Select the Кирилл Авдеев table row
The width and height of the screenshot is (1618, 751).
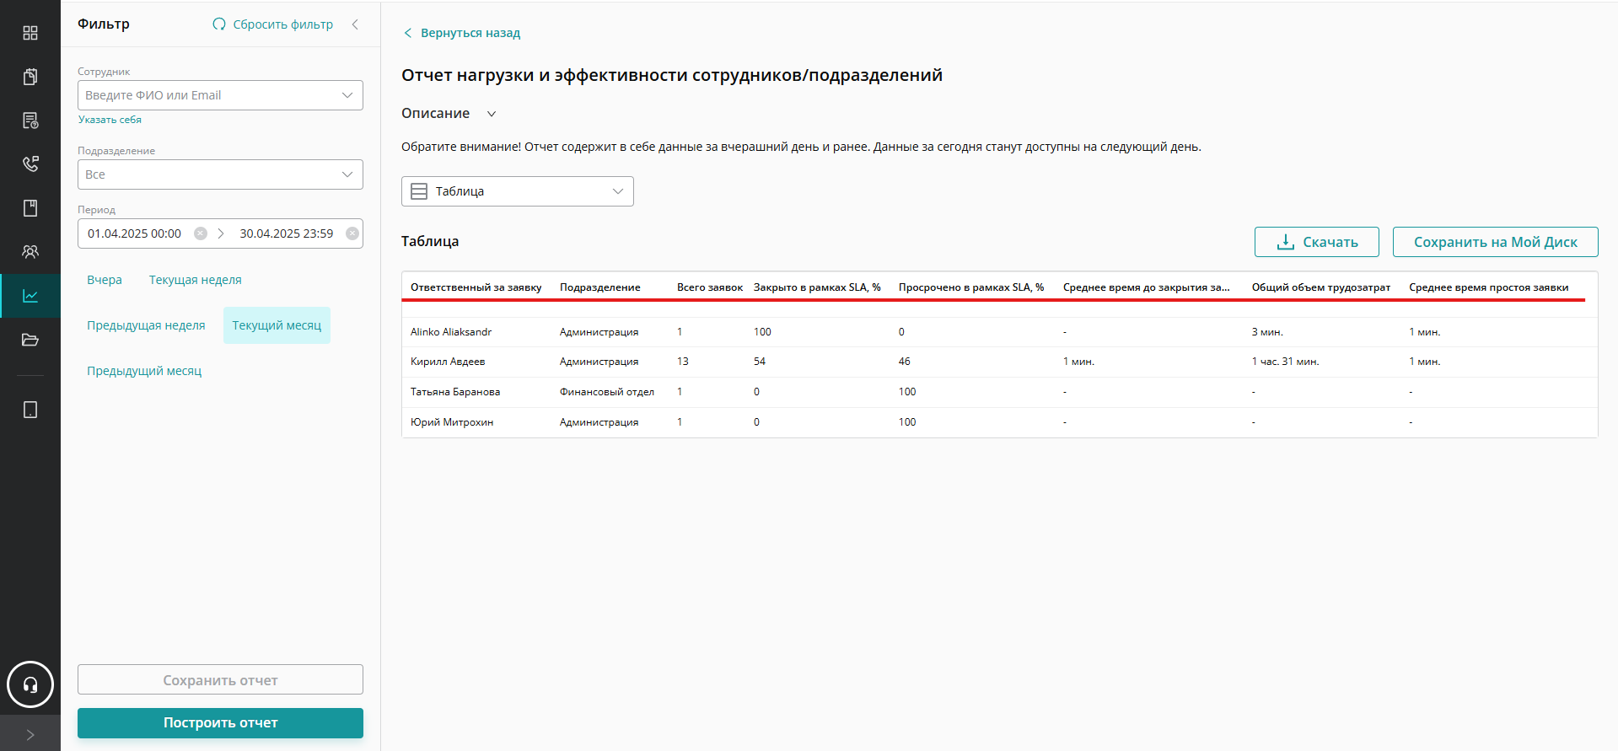click(x=1000, y=362)
